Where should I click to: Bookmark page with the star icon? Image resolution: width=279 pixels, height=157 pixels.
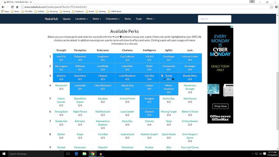[272, 7]
